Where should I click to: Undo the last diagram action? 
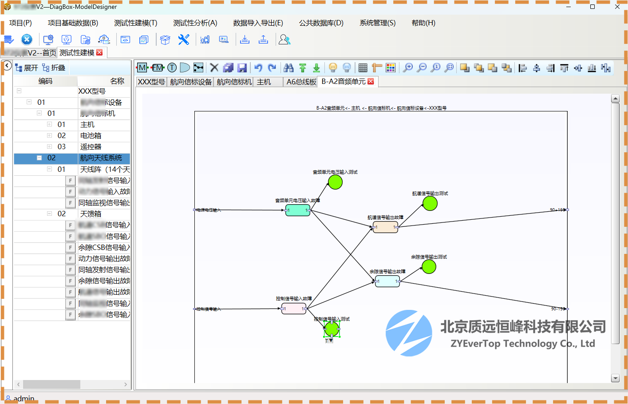pyautogui.click(x=258, y=67)
